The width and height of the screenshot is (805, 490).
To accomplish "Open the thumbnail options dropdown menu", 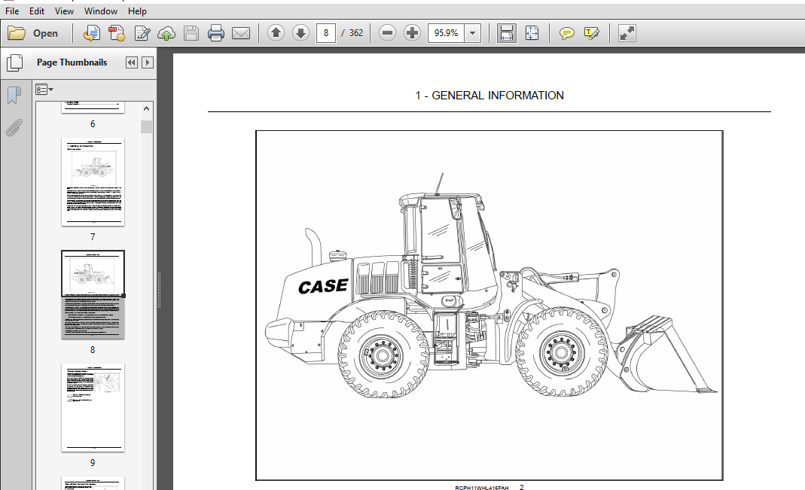I will (x=44, y=90).
